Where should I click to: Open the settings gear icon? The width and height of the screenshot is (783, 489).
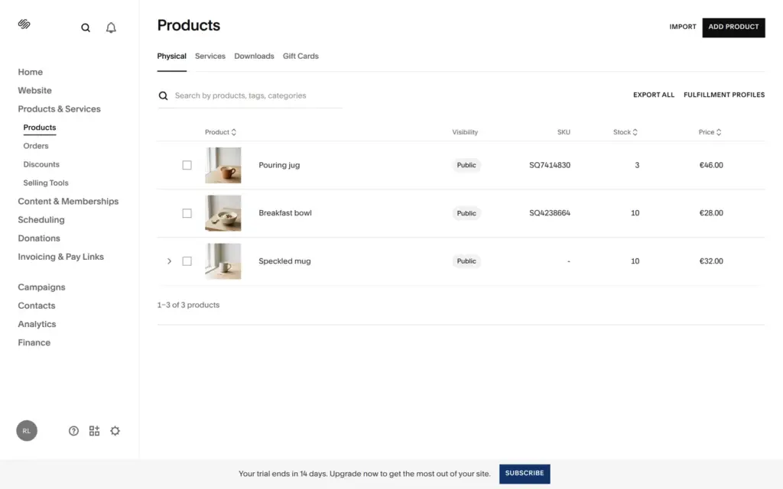115,431
